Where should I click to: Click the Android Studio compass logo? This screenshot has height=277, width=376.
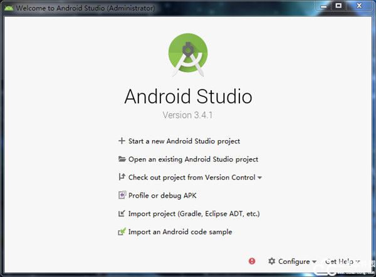tap(188, 55)
